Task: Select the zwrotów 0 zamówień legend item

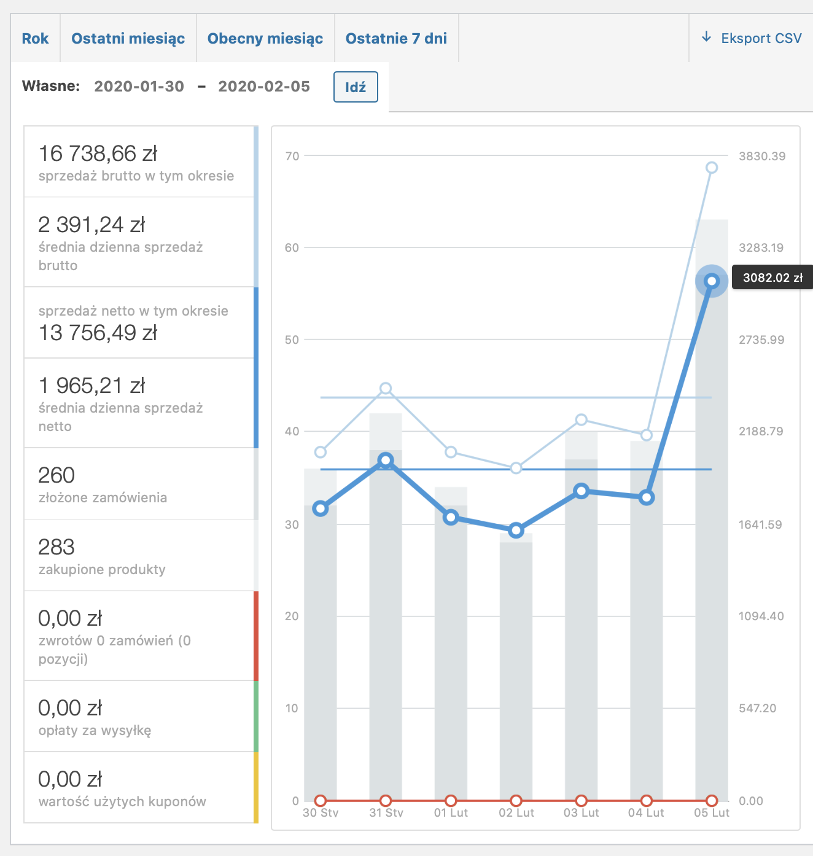Action: (139, 636)
